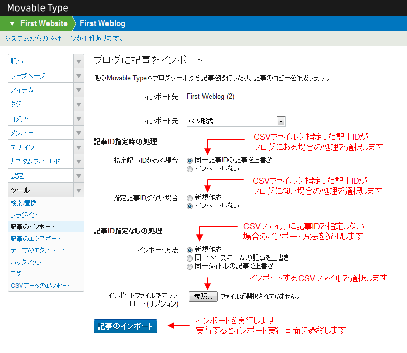
Task: Go to 検索/置換 tool link
Action: tap(24, 203)
